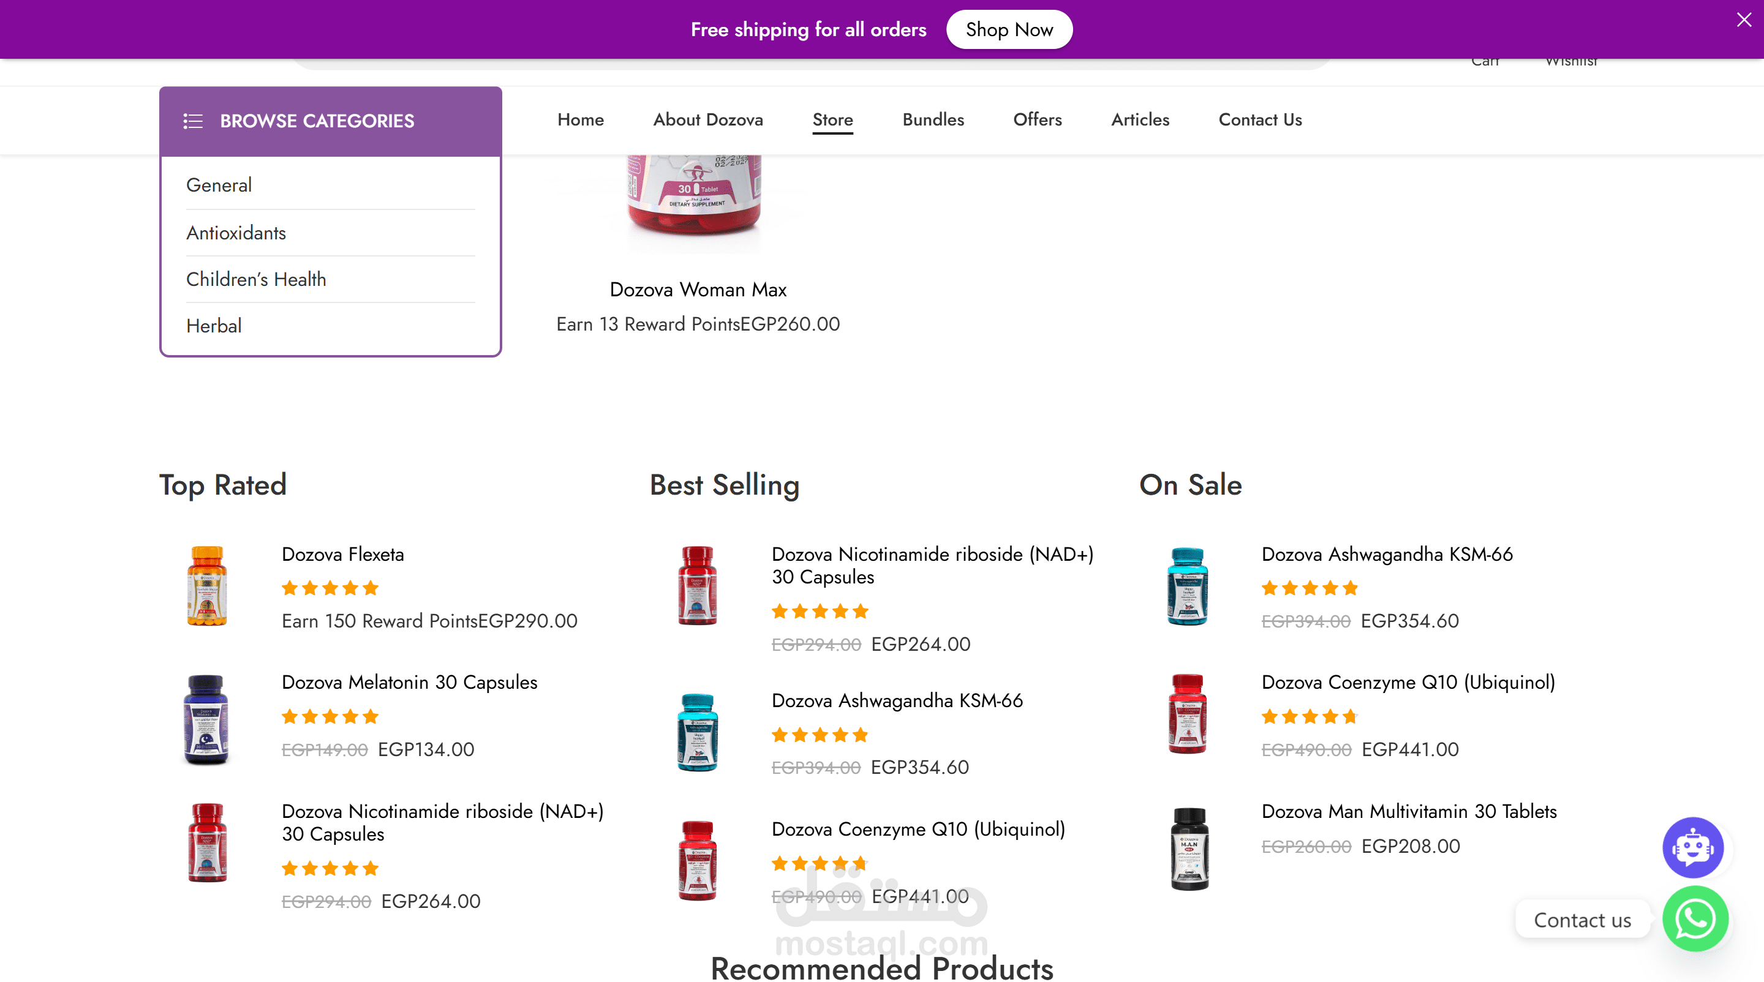Click the Shop Now button
This screenshot has height=982, width=1764.
click(x=1009, y=29)
